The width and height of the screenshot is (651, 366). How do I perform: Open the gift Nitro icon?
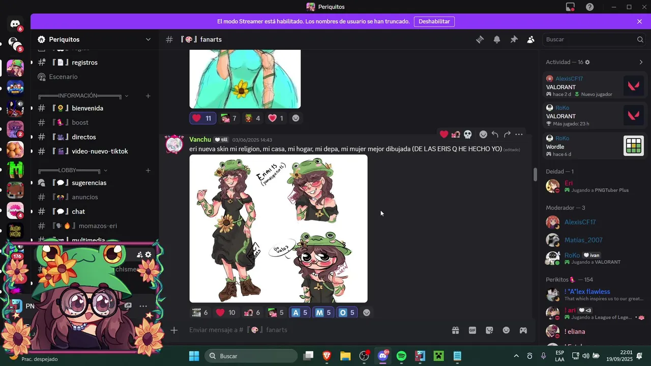(x=455, y=330)
